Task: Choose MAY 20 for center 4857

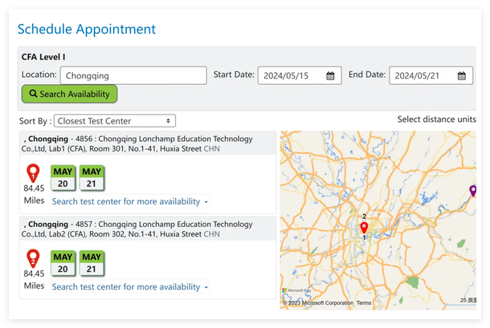Action: tap(63, 263)
